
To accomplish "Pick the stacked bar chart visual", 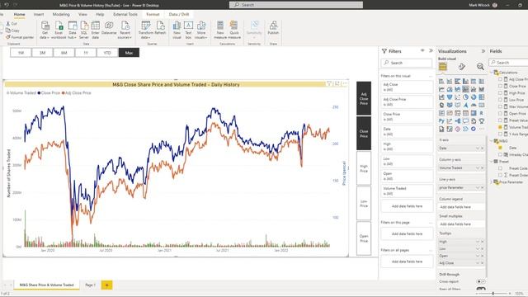I will point(441,81).
